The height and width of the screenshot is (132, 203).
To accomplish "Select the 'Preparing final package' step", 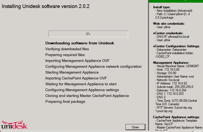I will [x=65, y=102].
